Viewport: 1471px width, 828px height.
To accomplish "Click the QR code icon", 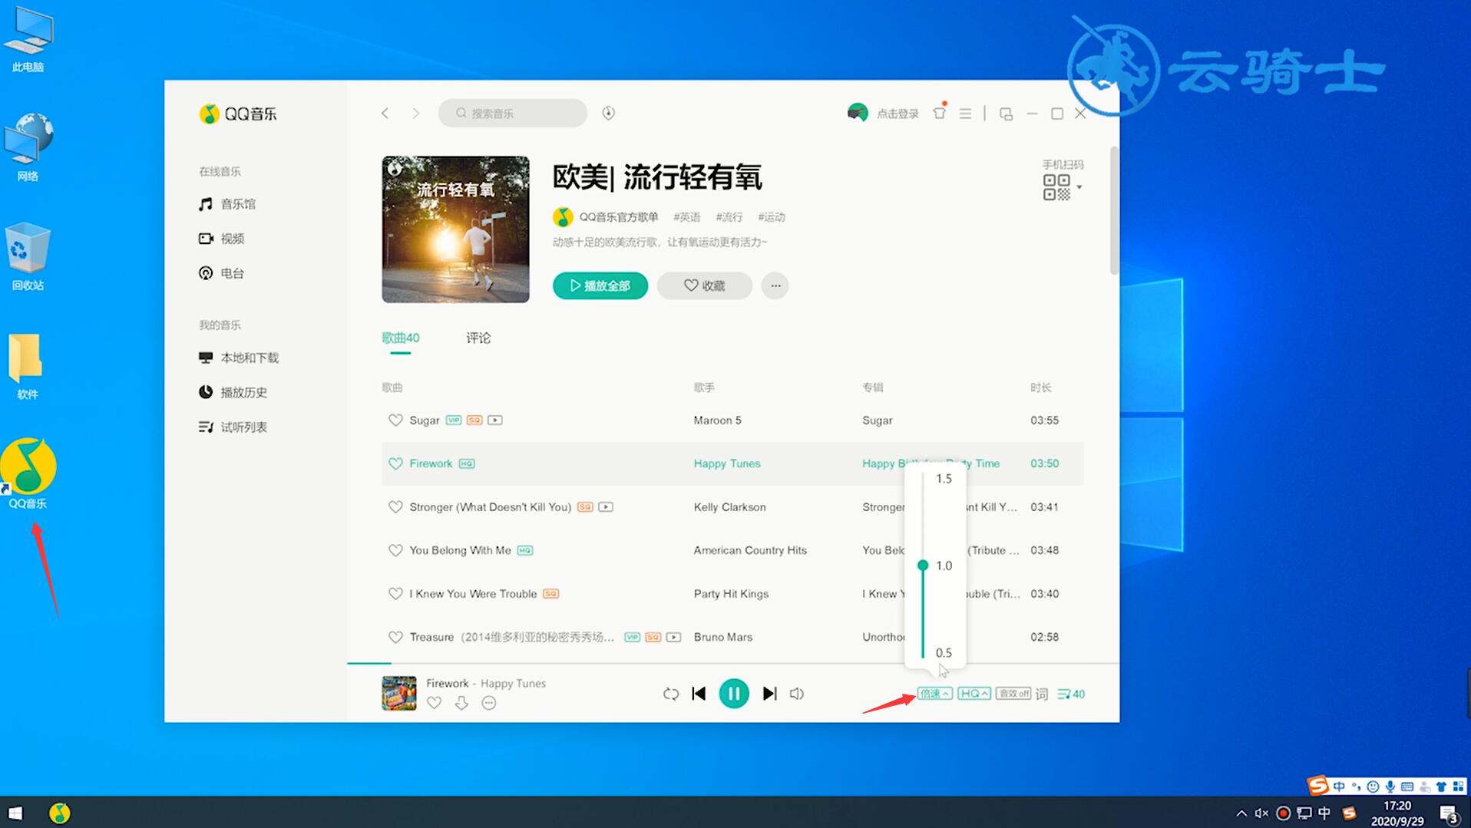I will (x=1056, y=187).
